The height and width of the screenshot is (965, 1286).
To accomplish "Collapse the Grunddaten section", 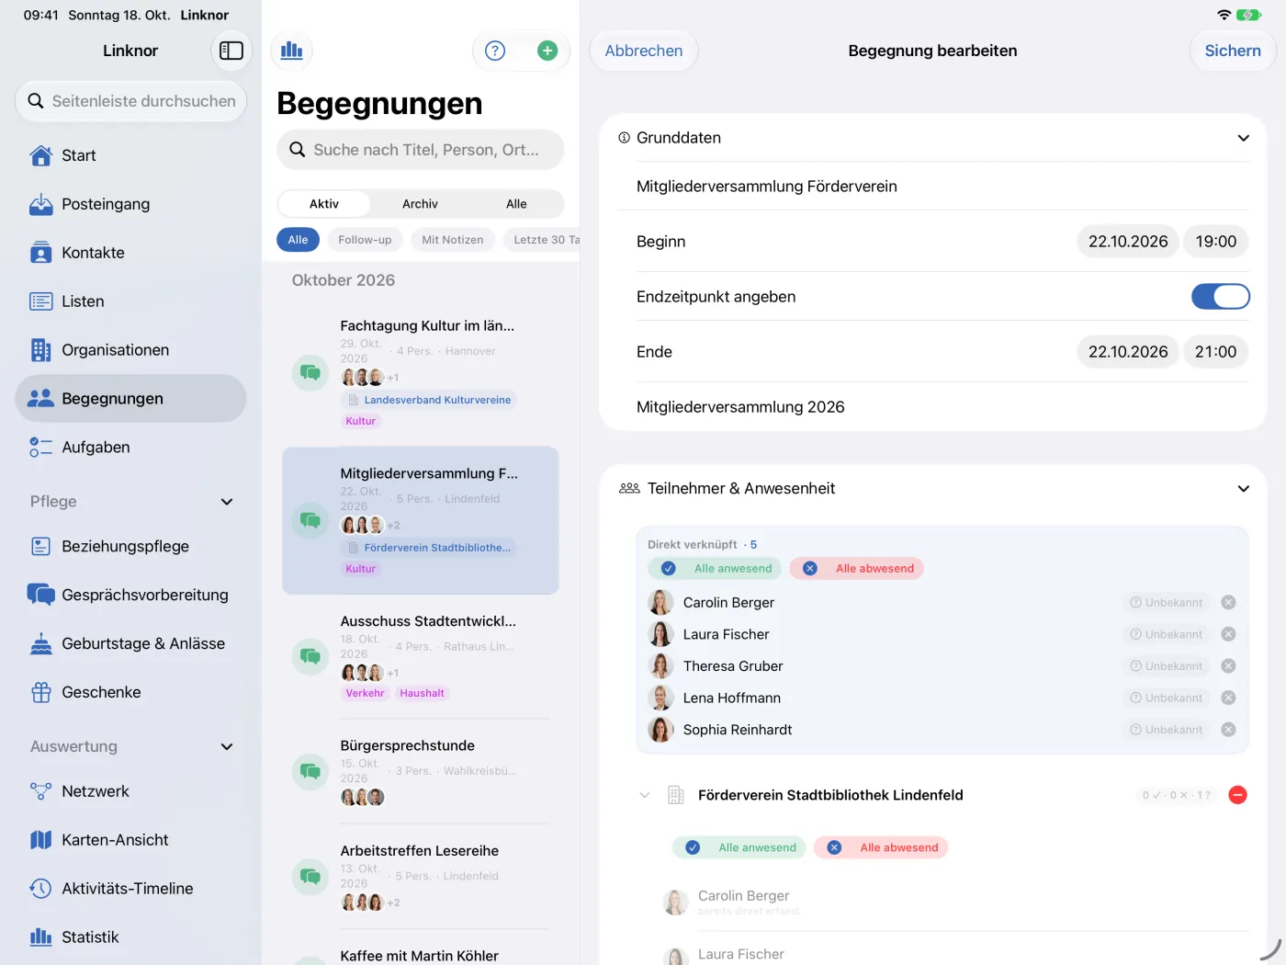I will [x=1243, y=138].
